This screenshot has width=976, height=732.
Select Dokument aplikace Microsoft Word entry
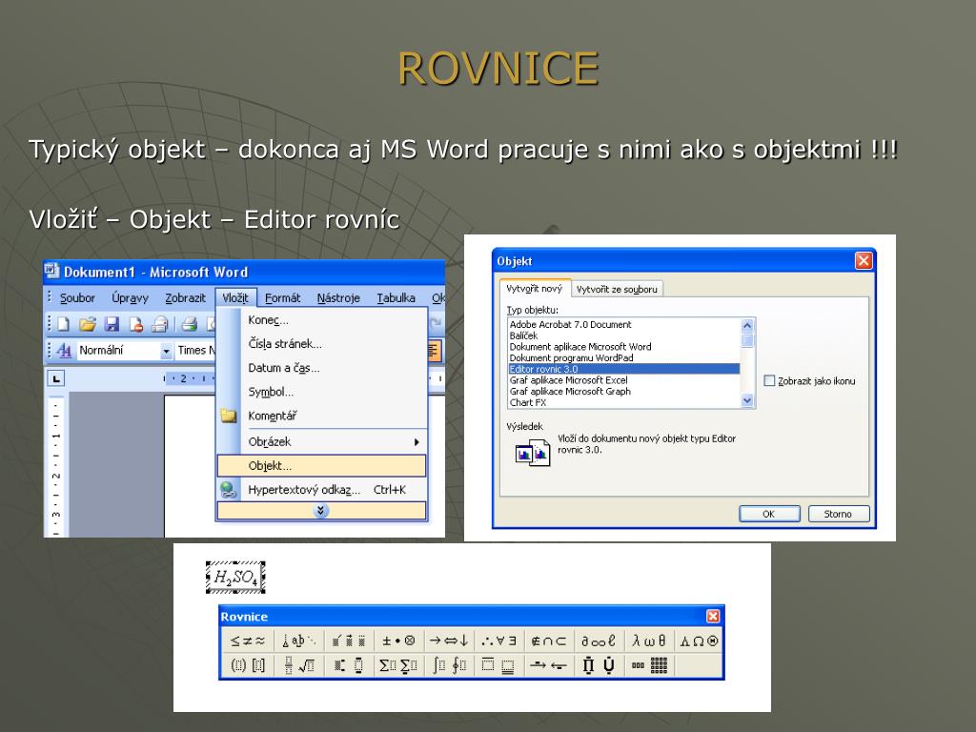pyautogui.click(x=623, y=347)
